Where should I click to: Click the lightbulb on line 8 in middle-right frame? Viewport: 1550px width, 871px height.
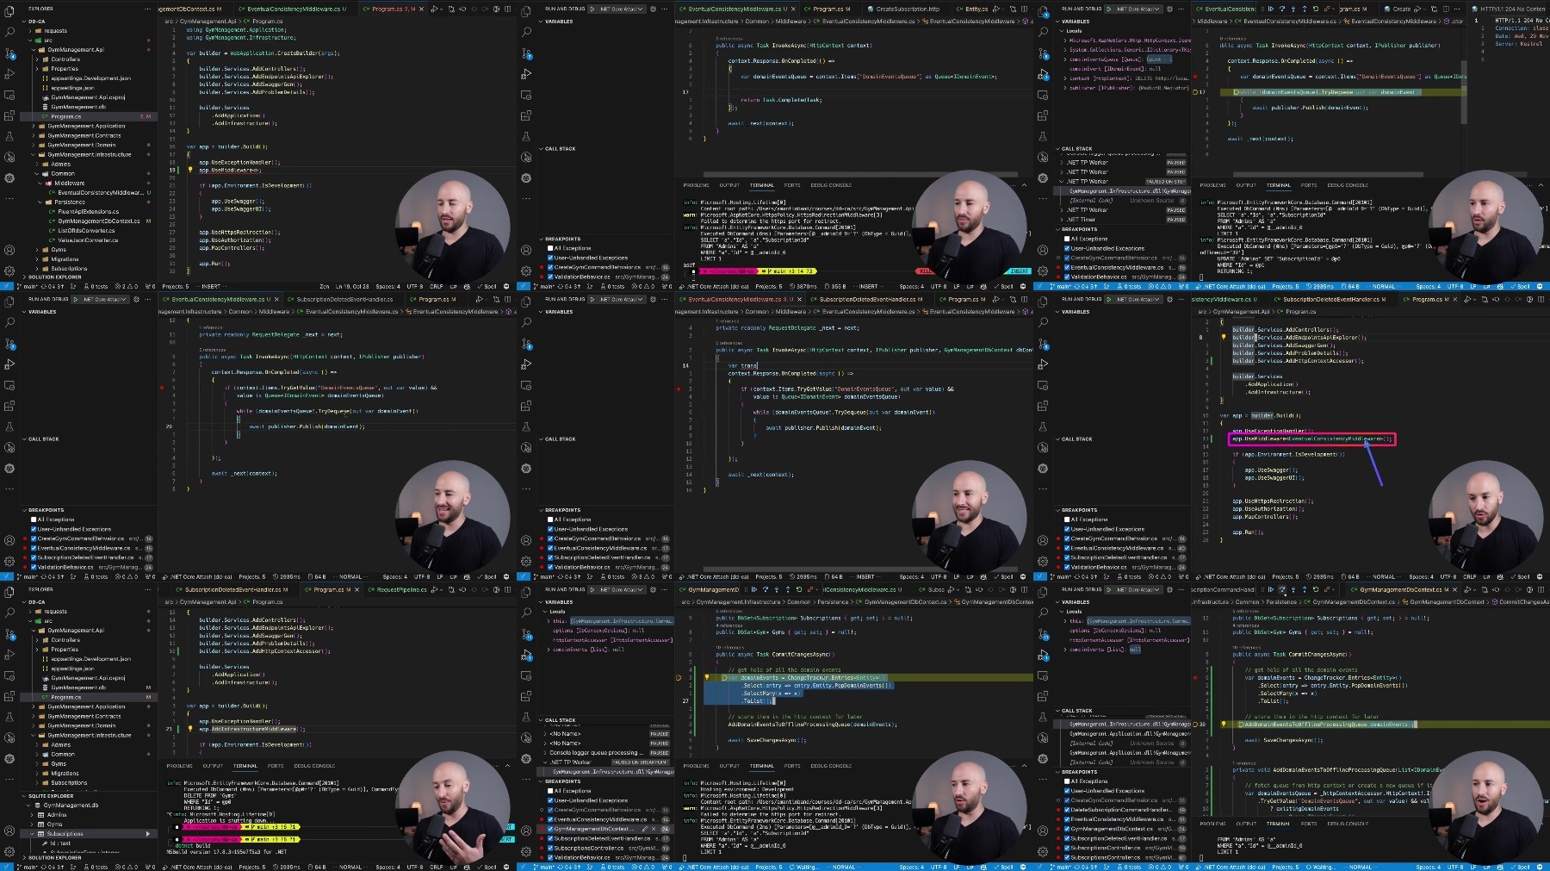click(x=1224, y=337)
